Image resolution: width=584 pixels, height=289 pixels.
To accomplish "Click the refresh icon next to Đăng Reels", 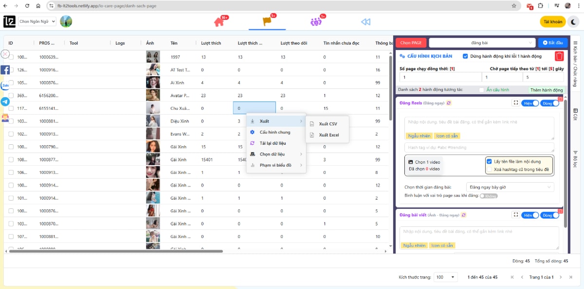I will [x=449, y=103].
